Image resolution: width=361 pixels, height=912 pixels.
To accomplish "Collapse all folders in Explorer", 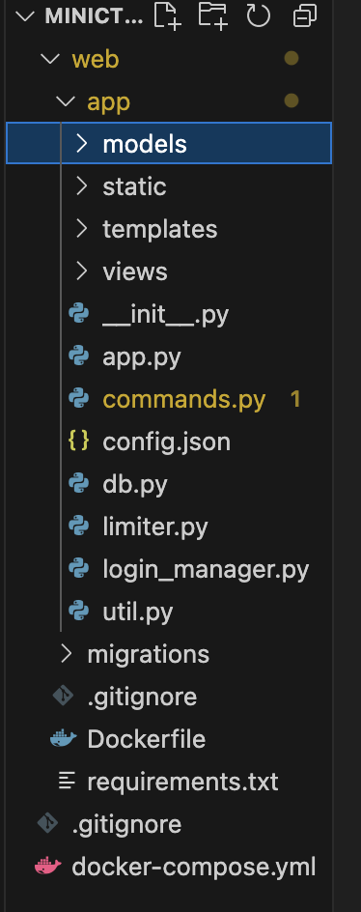I will point(304,15).
